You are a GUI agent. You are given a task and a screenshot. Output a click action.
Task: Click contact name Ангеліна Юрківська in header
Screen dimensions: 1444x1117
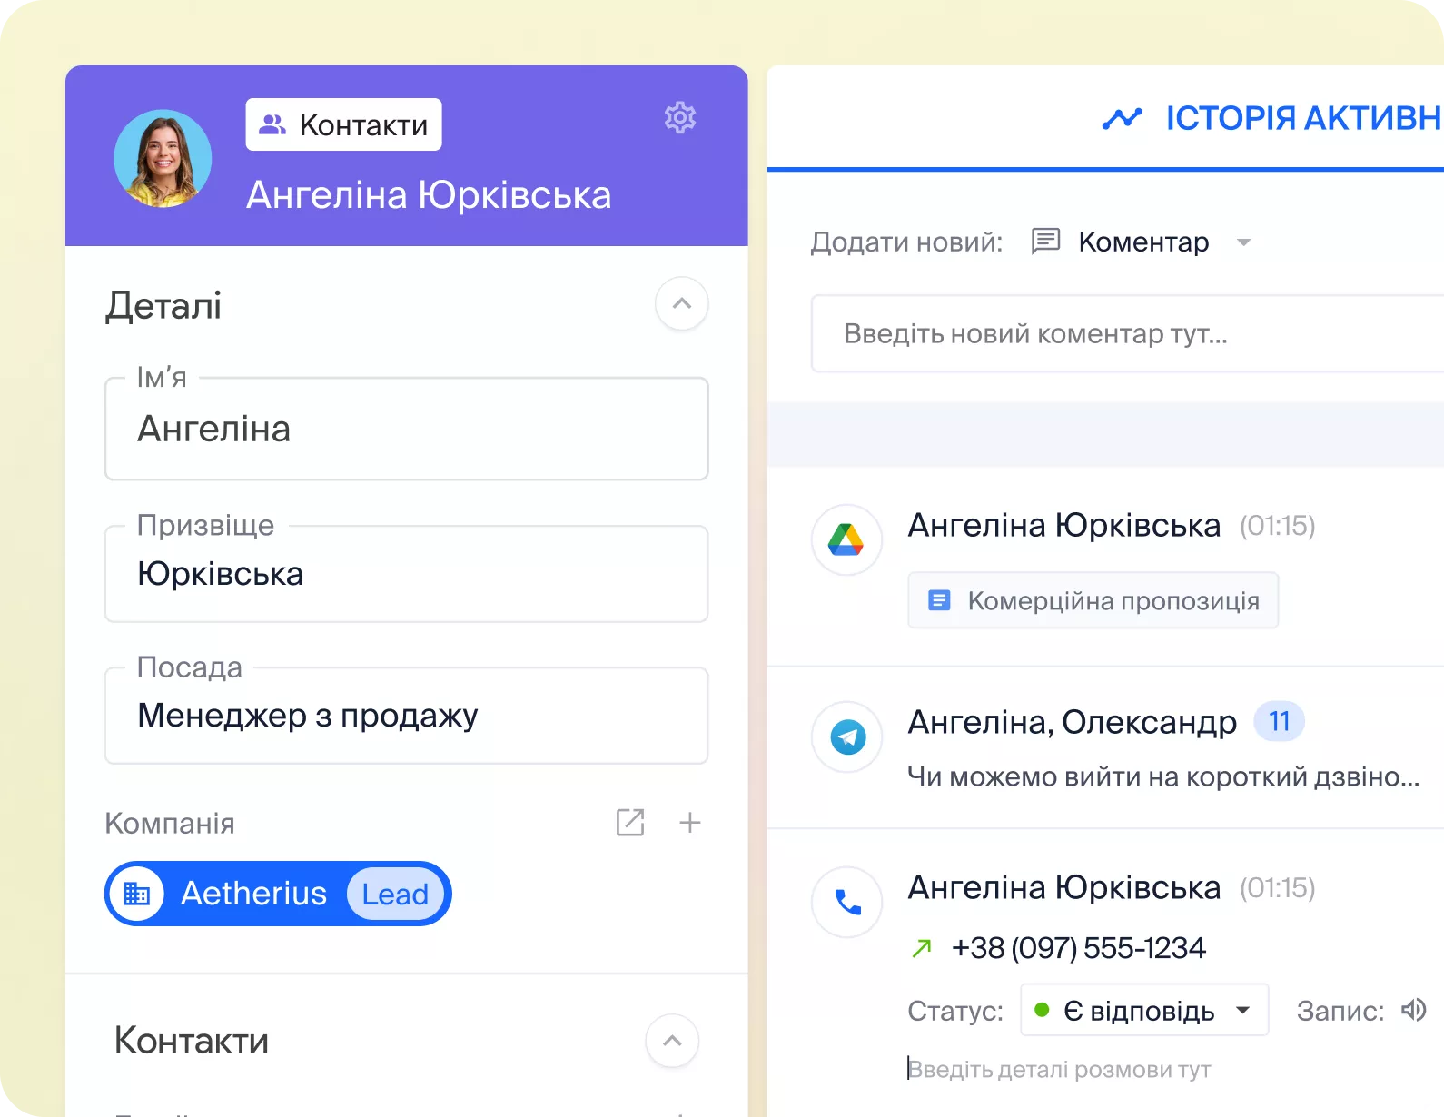pos(429,195)
